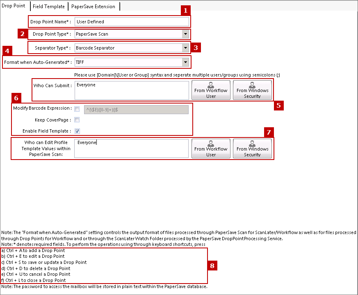Open the PaperSave Extension tab
The image size is (358, 295).
click(x=93, y=7)
